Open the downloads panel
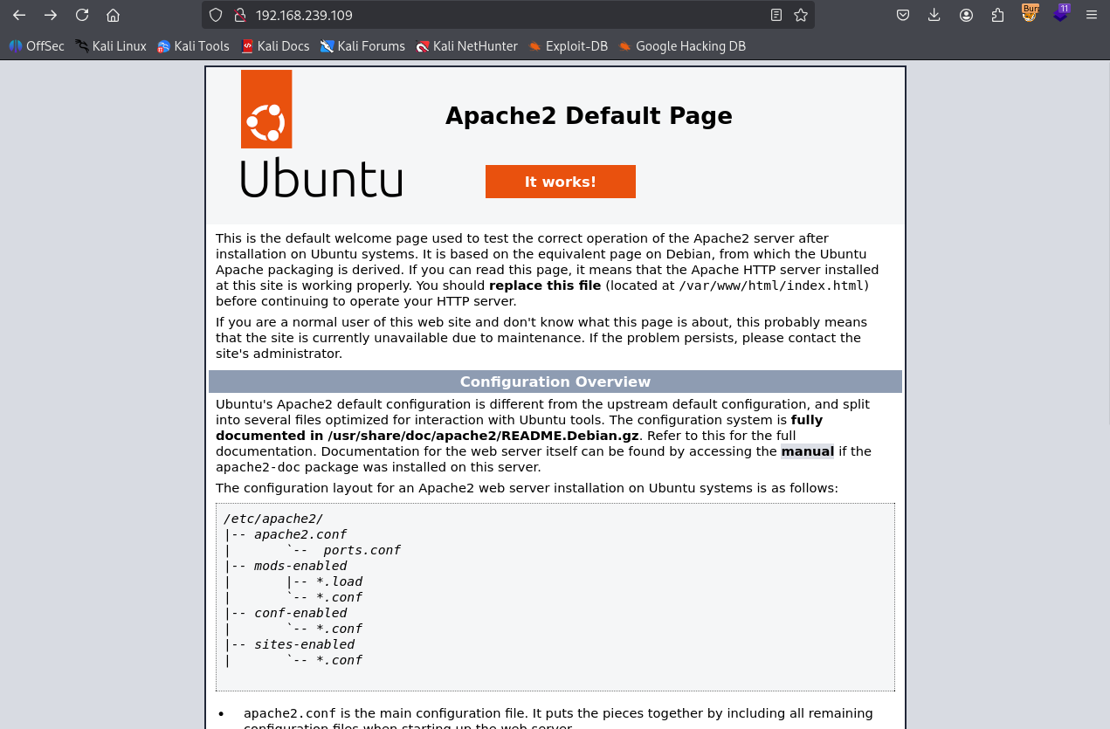This screenshot has width=1110, height=729. click(934, 15)
